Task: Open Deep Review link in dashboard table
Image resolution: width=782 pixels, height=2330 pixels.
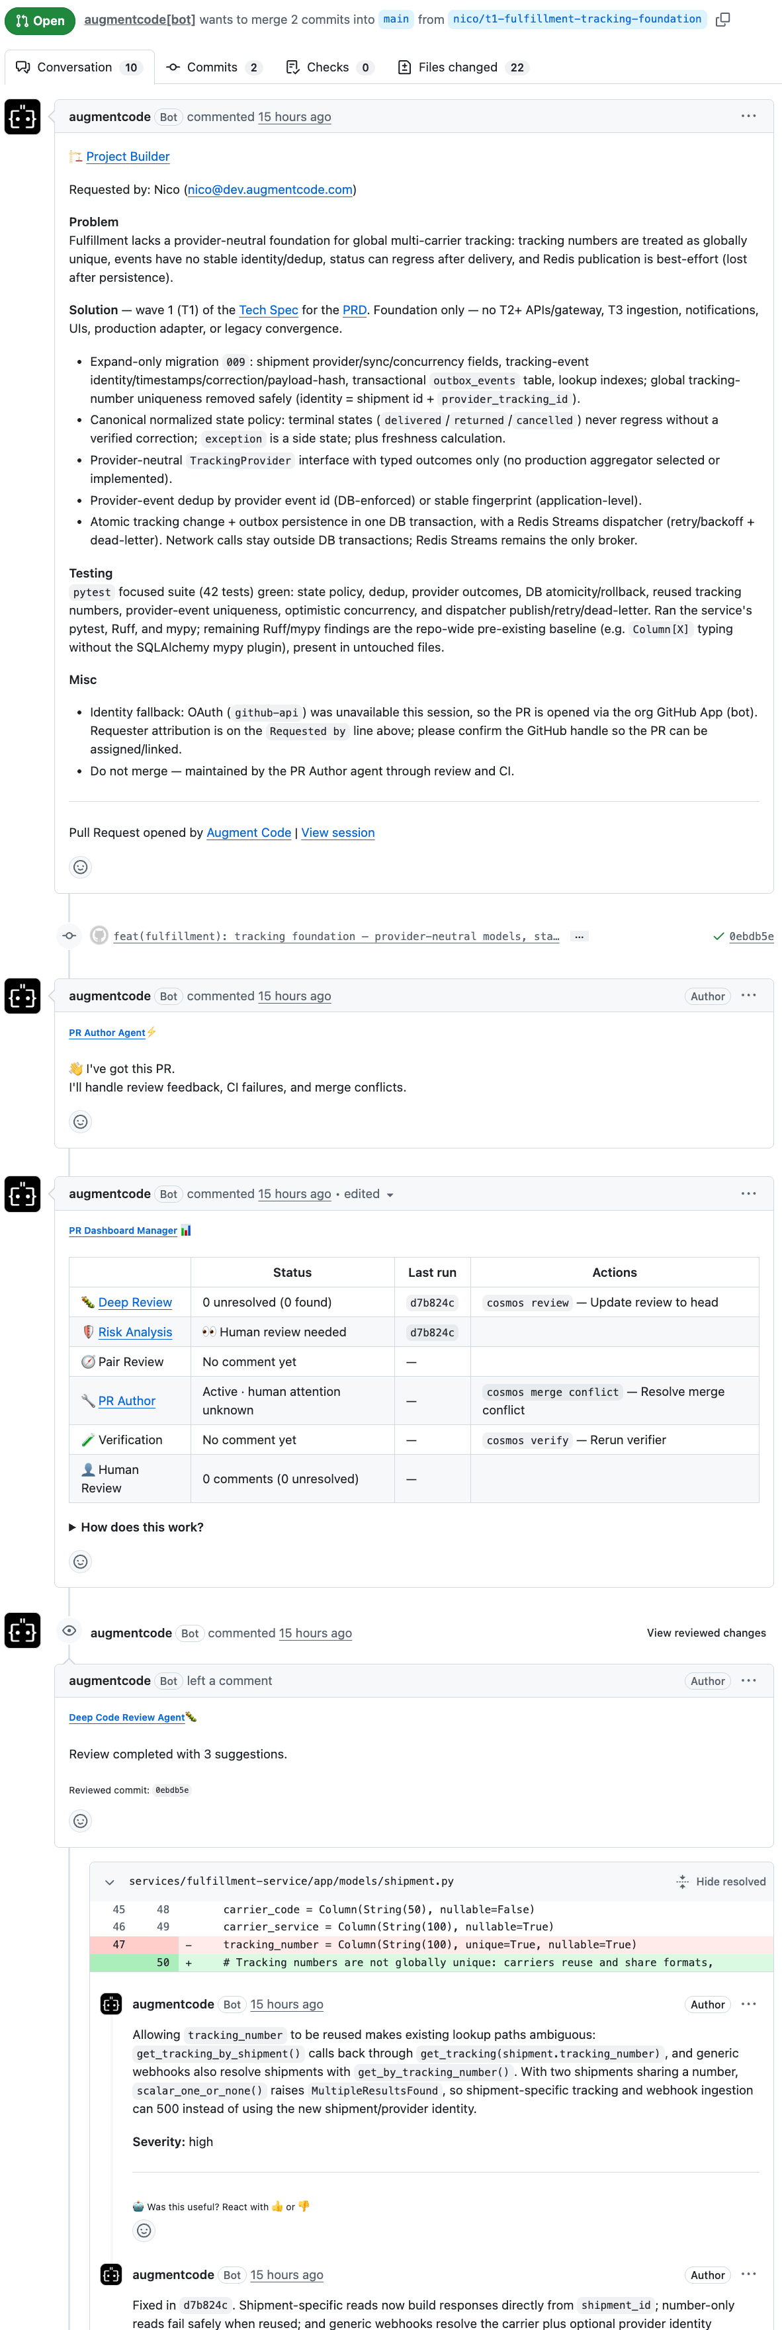Action: click(x=135, y=1303)
